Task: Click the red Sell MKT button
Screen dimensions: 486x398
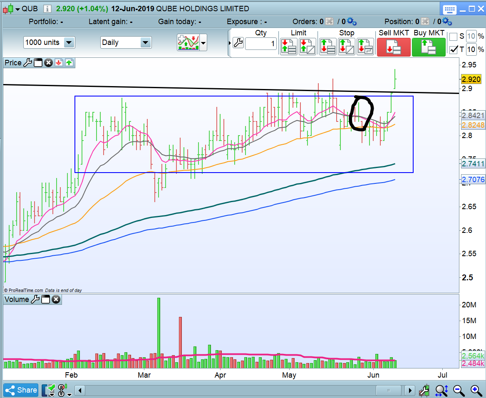Action: pos(394,47)
